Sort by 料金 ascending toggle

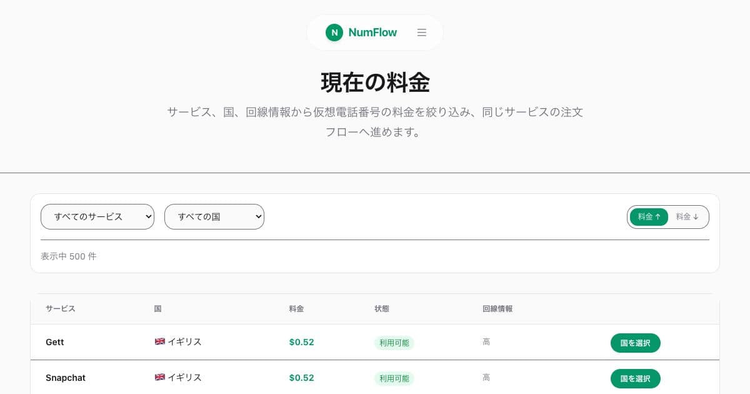pyautogui.click(x=649, y=216)
